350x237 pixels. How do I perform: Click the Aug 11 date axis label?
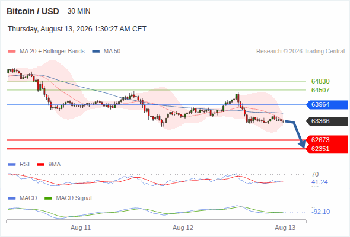(x=81, y=228)
